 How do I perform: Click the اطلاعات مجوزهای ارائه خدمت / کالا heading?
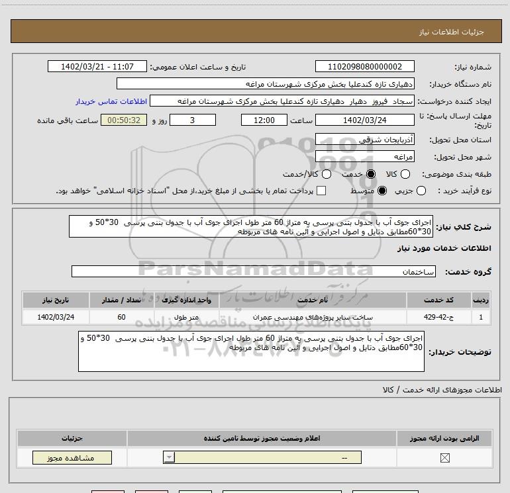point(442,390)
